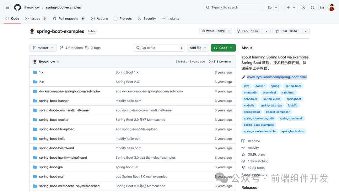339x192 pixels.
Task: Expand the Watch options dropdown arrow
Action: tap(229, 31)
